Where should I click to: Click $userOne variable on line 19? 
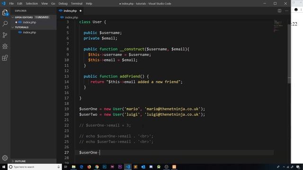[88, 109]
